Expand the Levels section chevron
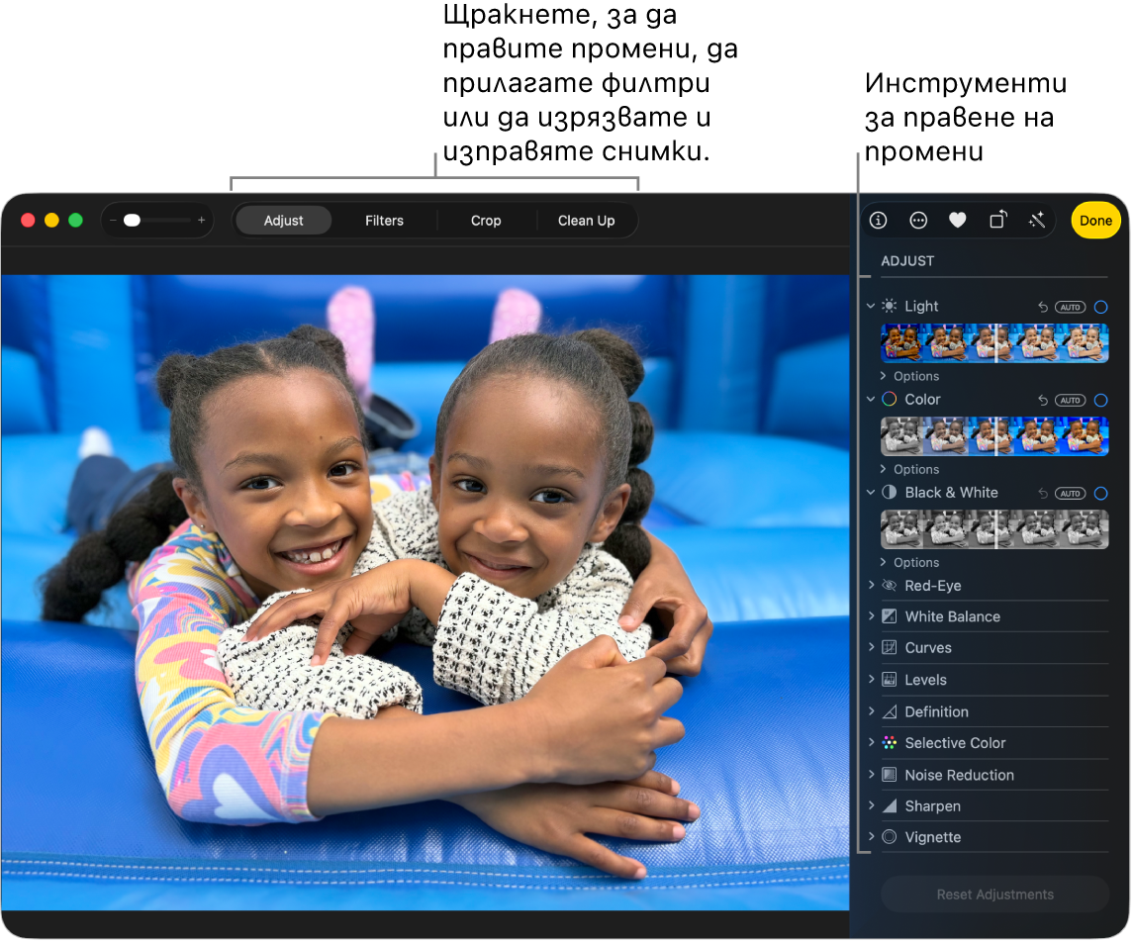Viewport: 1134px width, 942px height. (873, 680)
